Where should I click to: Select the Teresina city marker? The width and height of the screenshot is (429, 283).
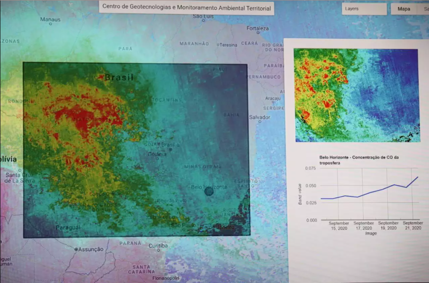coord(218,45)
